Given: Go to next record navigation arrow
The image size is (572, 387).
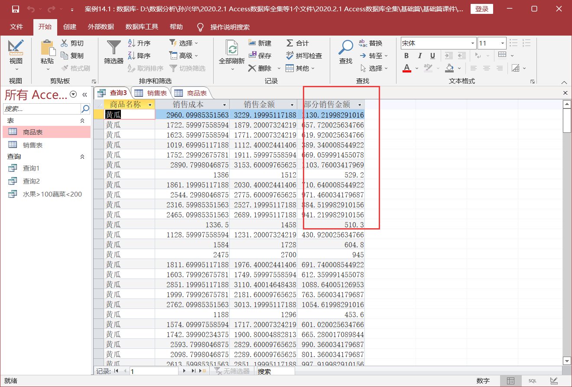Looking at the screenshot, I should coord(184,371).
